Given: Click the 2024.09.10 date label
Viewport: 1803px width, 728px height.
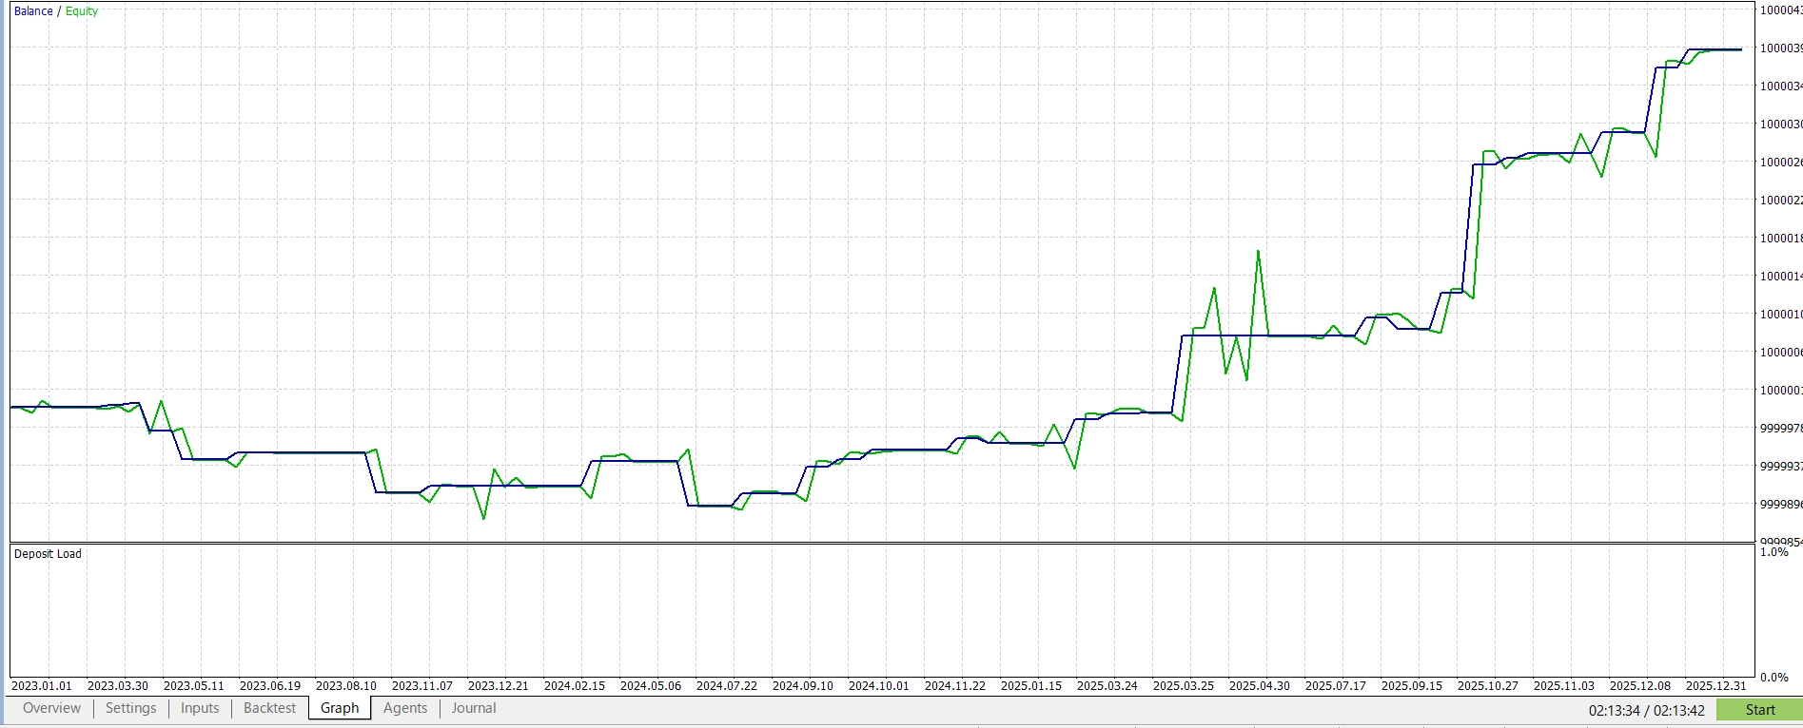Looking at the screenshot, I should (x=803, y=686).
